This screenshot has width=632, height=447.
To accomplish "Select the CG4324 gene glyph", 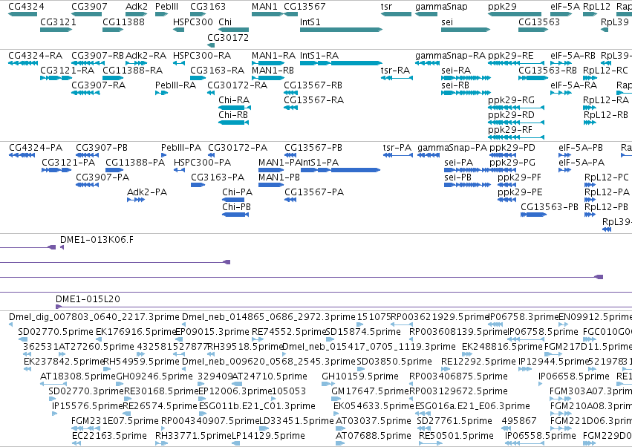I will [x=22, y=14].
